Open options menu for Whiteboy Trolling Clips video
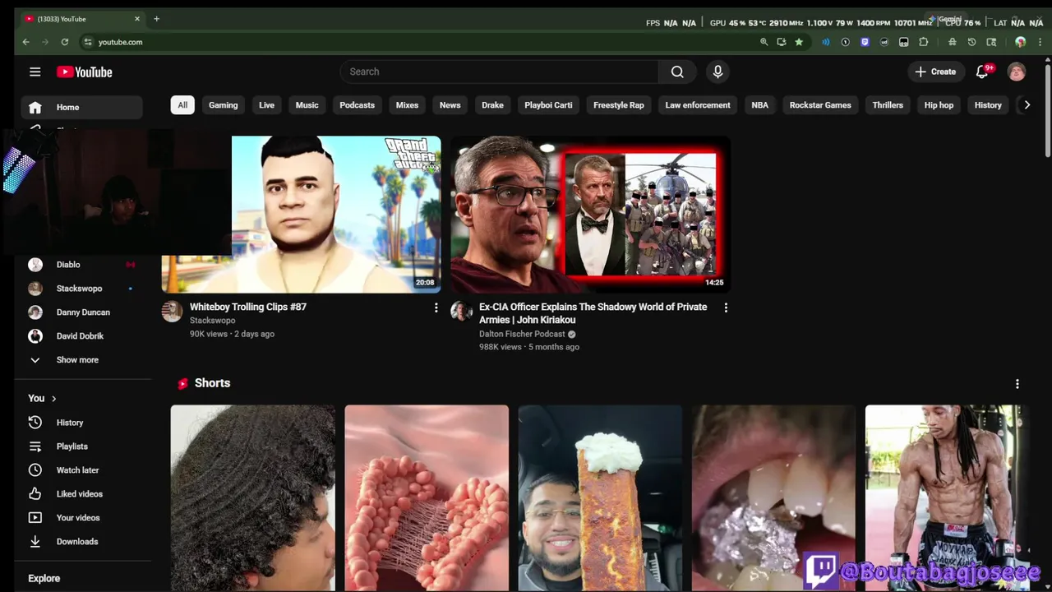This screenshot has width=1052, height=592. coord(436,308)
